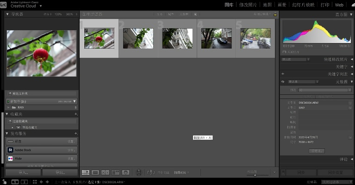Click the 导入 import button
355x185 pixels.
click(x=23, y=172)
